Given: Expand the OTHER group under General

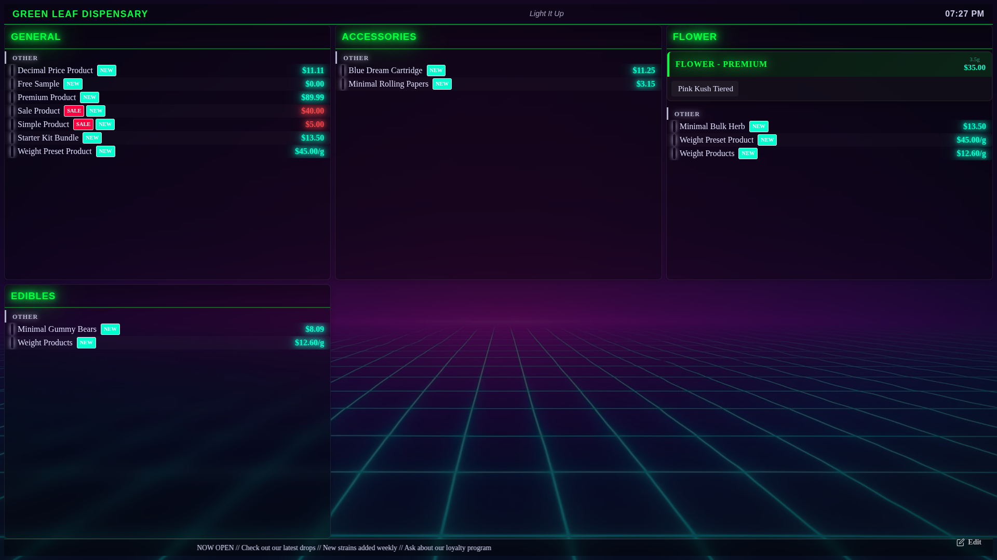Looking at the screenshot, I should (x=25, y=58).
